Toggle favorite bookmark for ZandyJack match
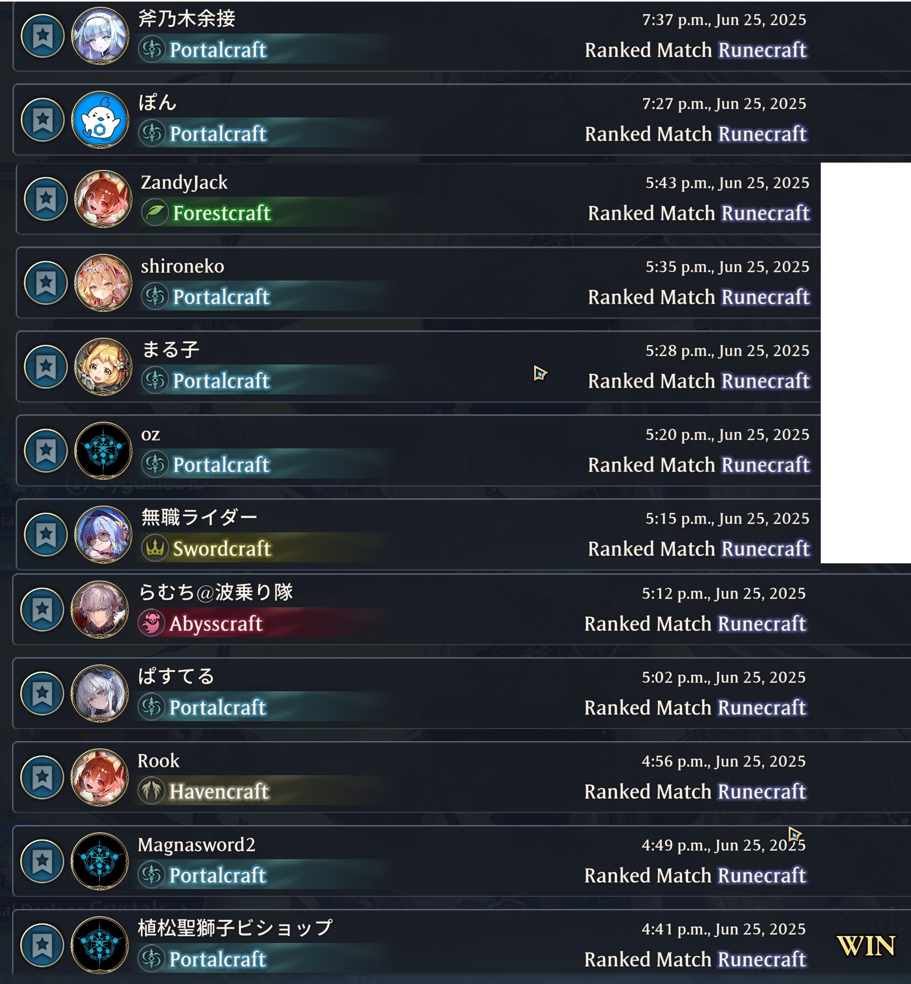 (46, 199)
